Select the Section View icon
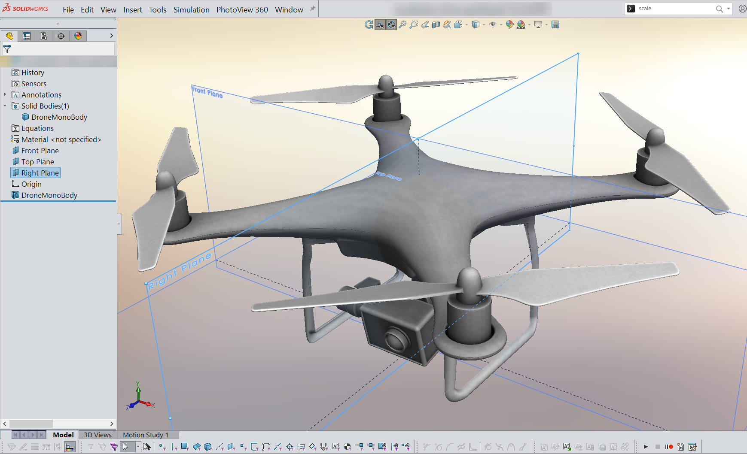Image resolution: width=747 pixels, height=454 pixels. [436, 24]
